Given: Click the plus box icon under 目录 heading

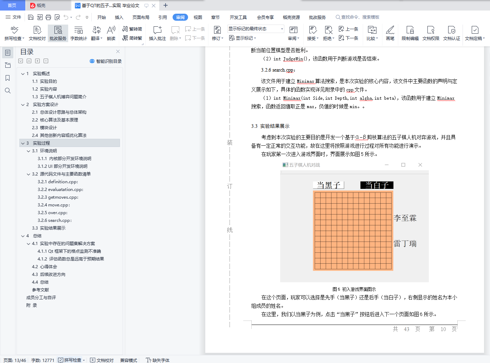Looking at the screenshot, I should 37,61.
